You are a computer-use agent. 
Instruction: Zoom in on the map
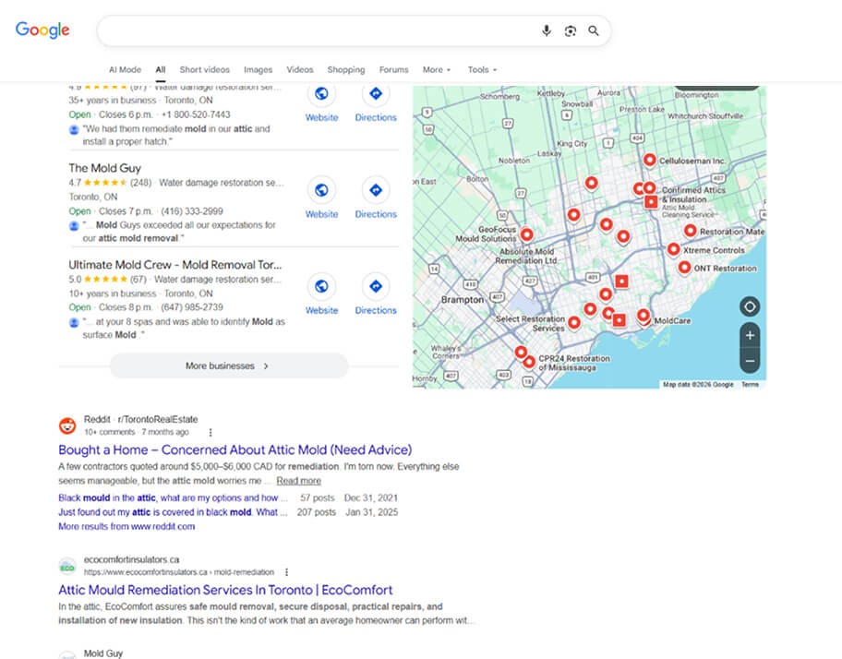(750, 335)
